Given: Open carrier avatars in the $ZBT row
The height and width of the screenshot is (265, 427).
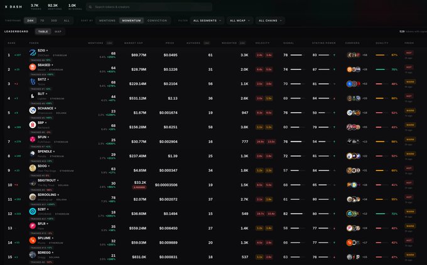Looking at the screenshot, I should tap(354, 214).
